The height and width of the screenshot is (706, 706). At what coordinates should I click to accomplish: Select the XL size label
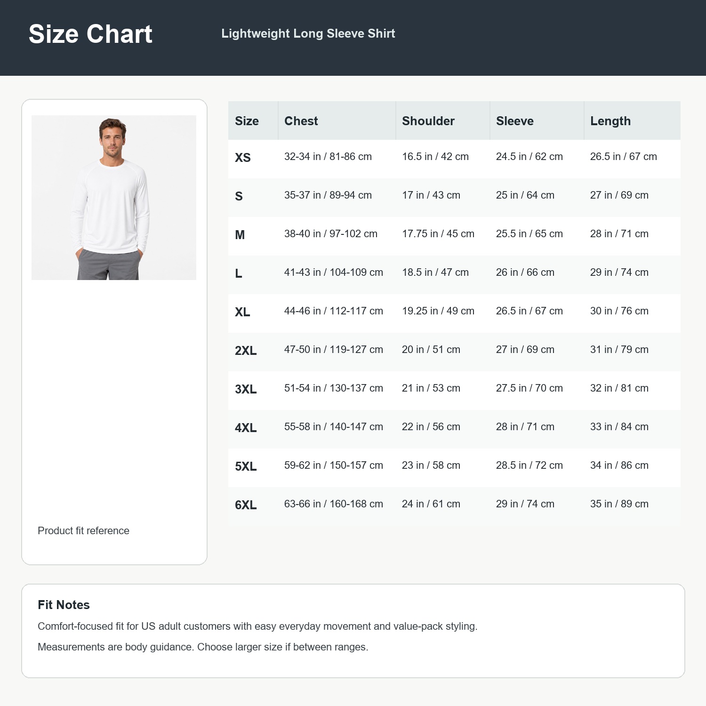[242, 312]
